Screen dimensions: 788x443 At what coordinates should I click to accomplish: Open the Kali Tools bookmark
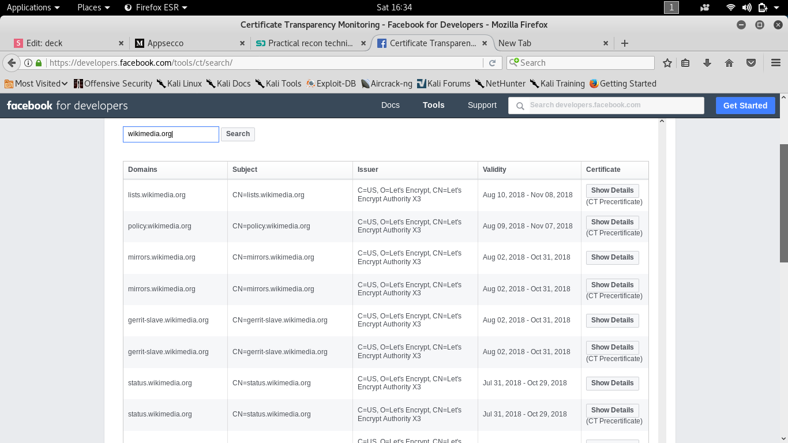tap(279, 84)
